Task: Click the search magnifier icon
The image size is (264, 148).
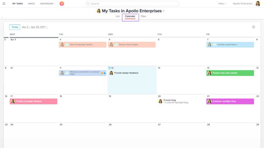Action: coord(88,4)
